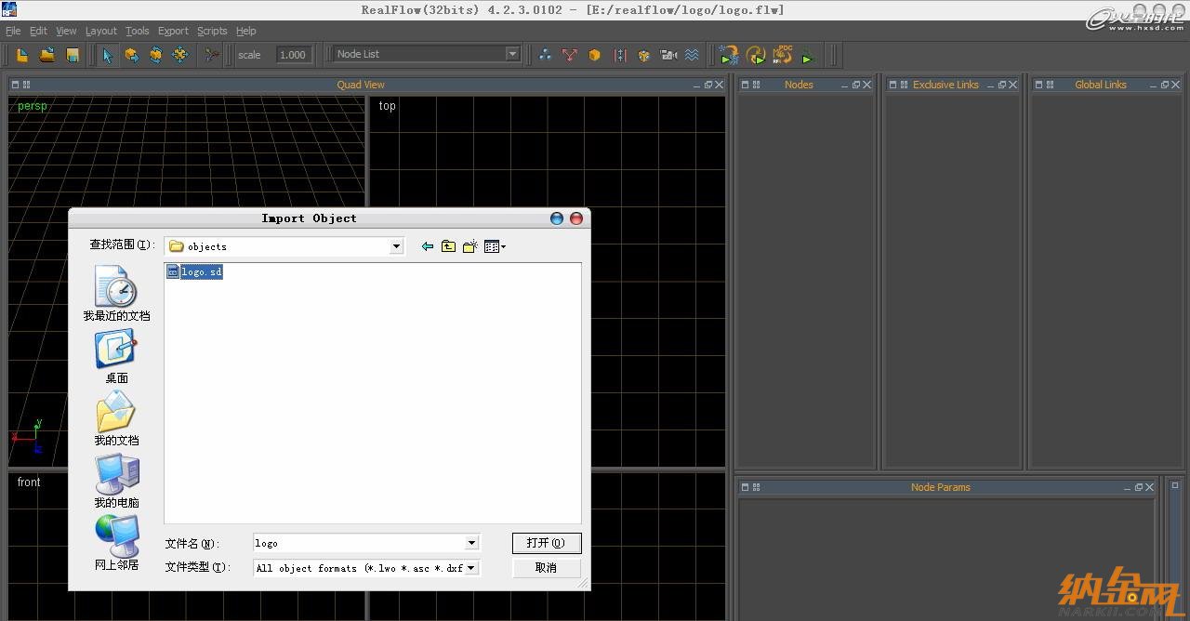Click the Save Project disk icon

(73, 55)
